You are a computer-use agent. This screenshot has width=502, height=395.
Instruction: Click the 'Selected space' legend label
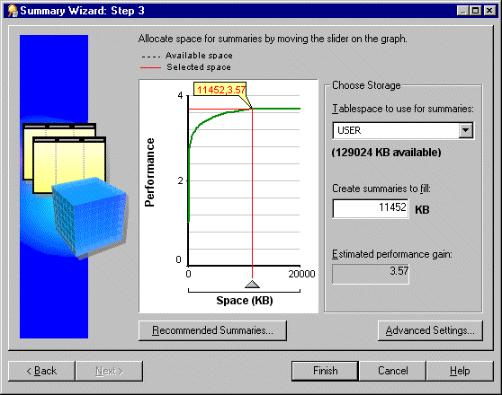click(199, 67)
